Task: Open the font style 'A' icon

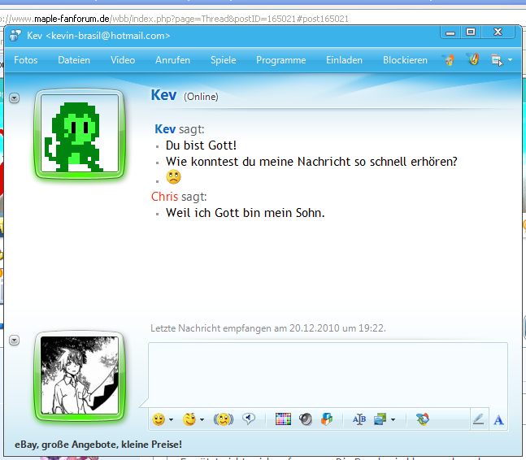Action: (499, 419)
